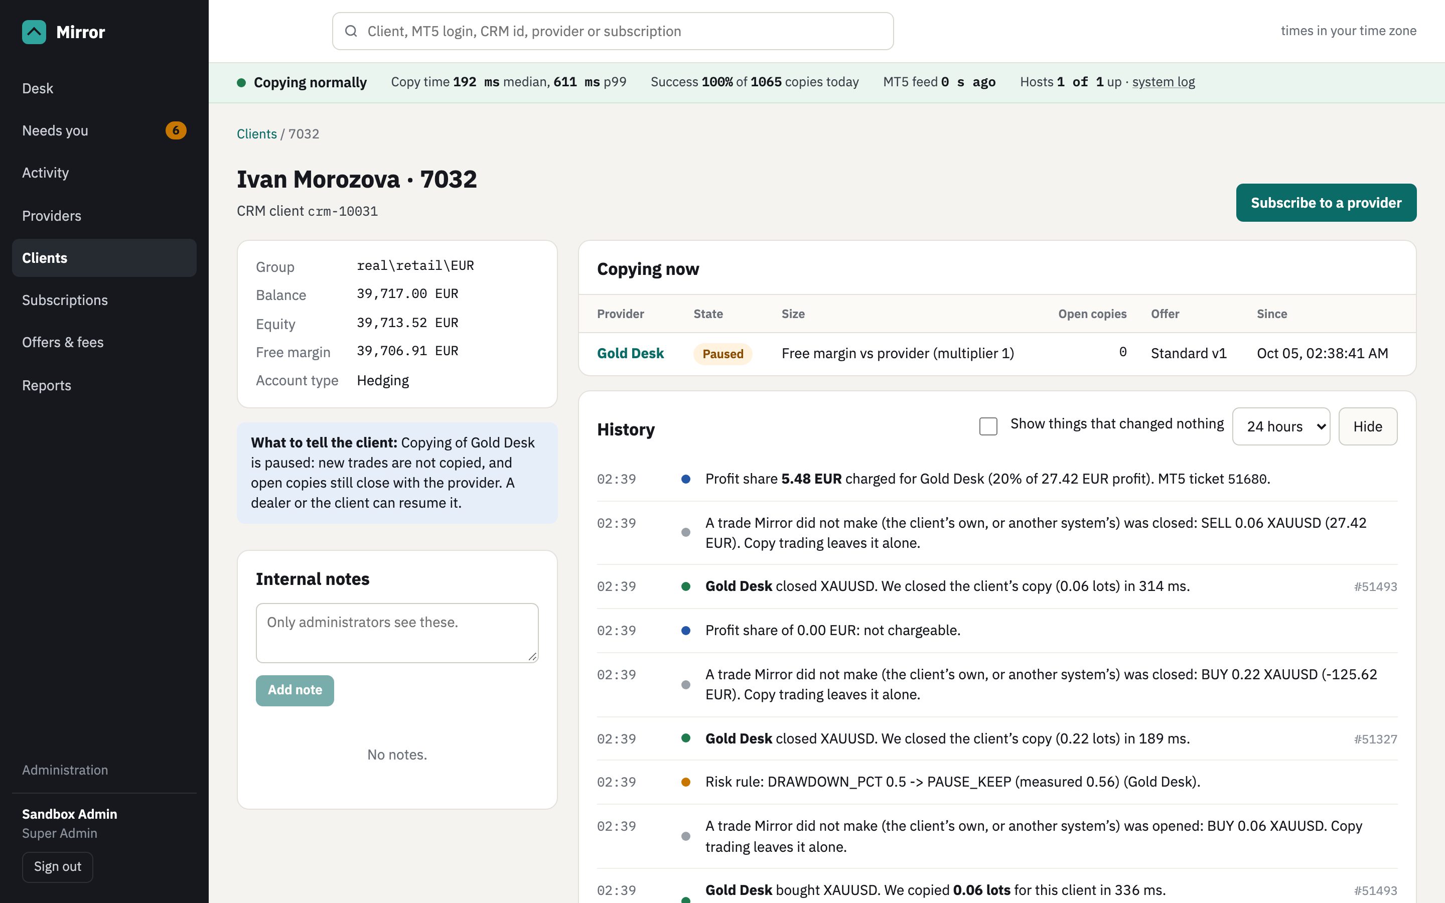Click the free margin value 39,706.91 EUR
The height and width of the screenshot is (903, 1445).
coord(407,351)
